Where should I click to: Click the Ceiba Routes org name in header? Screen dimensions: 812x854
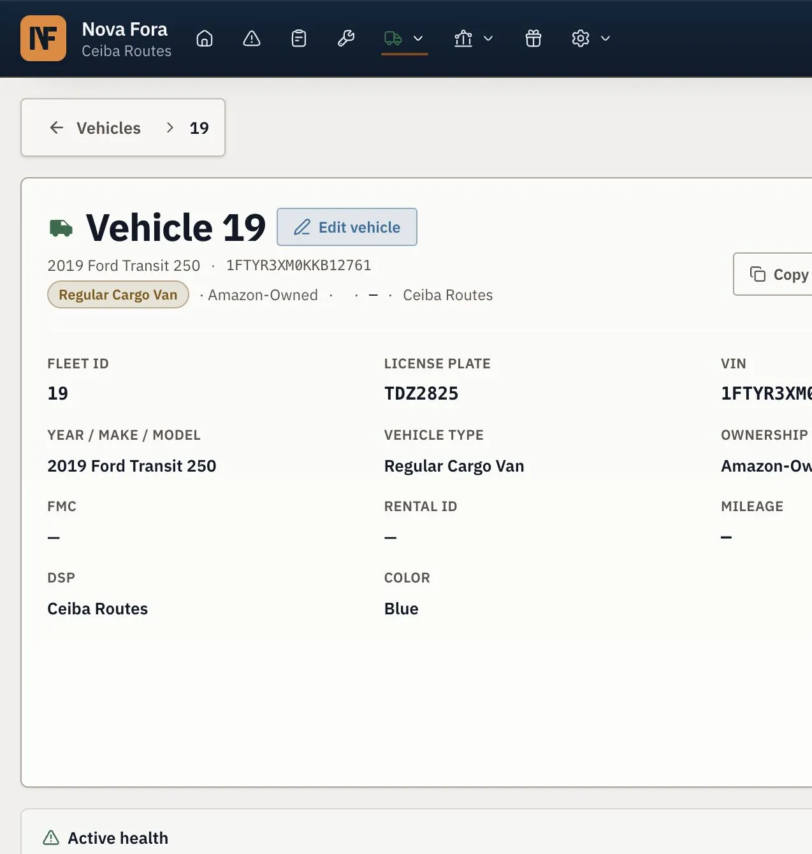(x=127, y=51)
